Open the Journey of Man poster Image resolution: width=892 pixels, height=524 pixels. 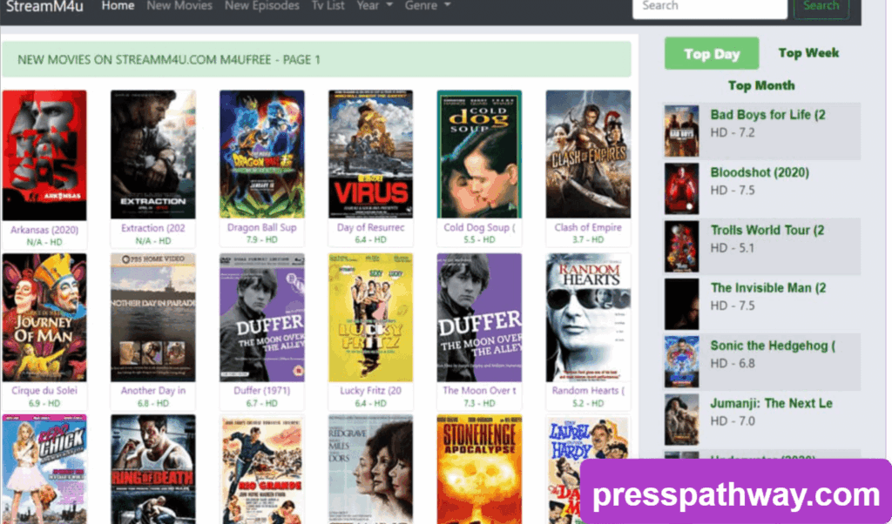click(44, 318)
